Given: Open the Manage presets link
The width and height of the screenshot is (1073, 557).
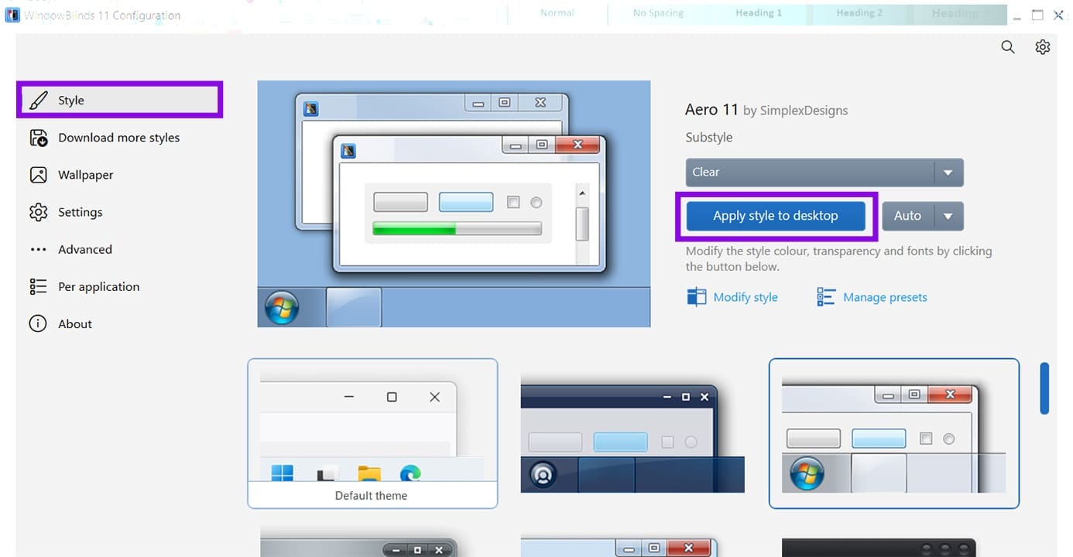Looking at the screenshot, I should (x=884, y=297).
